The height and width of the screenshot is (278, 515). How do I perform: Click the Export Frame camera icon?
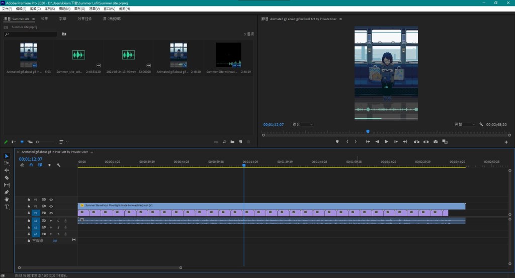(x=436, y=142)
